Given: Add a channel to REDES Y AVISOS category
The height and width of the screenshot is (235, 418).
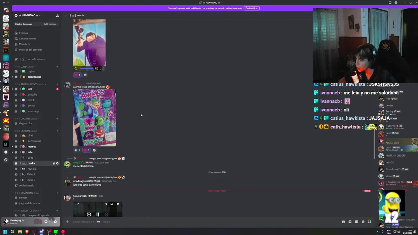Looking at the screenshot, I should point(57,84).
